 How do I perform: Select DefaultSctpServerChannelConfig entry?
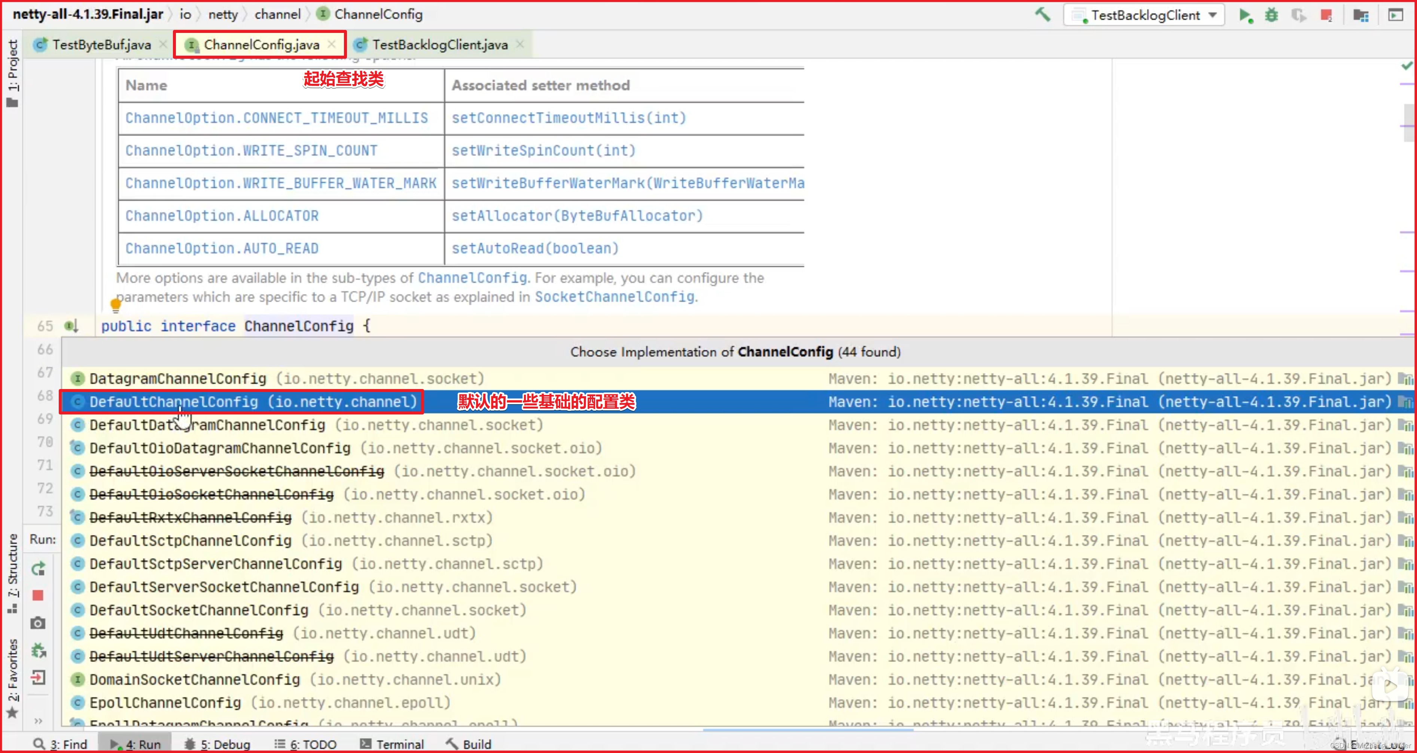tap(737, 563)
